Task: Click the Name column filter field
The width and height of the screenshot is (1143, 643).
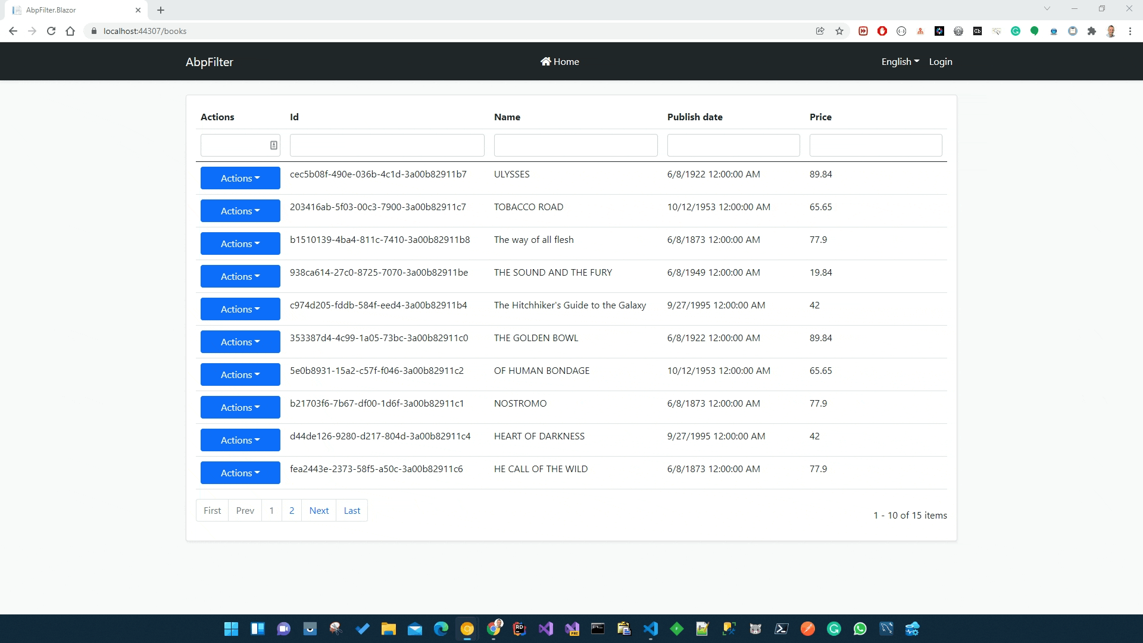Action: (x=575, y=145)
